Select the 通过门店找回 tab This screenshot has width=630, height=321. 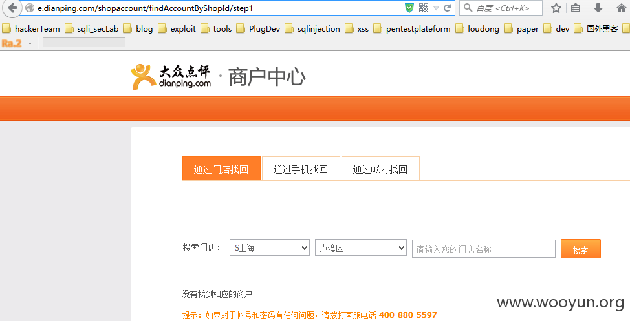pos(221,169)
